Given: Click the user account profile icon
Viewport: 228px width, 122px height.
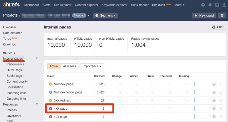Looking at the screenshot, I should (224, 5).
